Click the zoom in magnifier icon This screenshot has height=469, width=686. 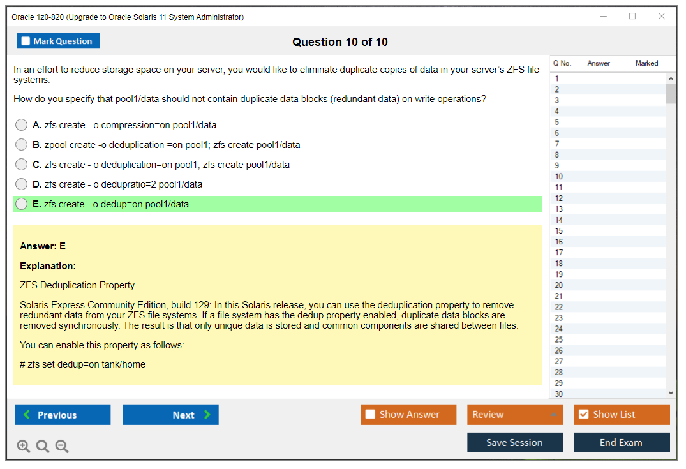click(x=24, y=447)
